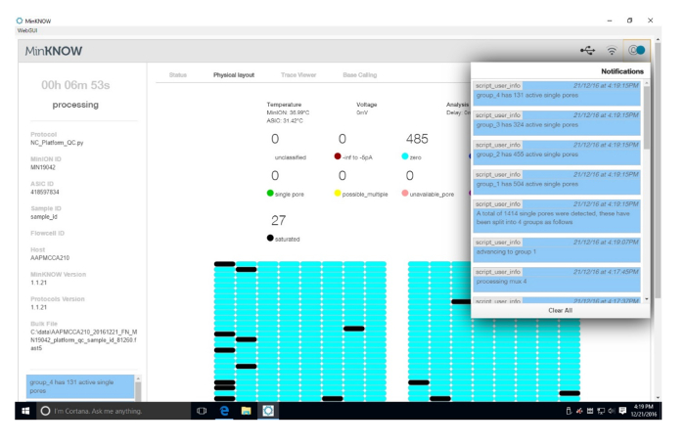This screenshot has height=444, width=685.
Task: Click the notifications panel scroll down arrow
Action: (x=647, y=299)
